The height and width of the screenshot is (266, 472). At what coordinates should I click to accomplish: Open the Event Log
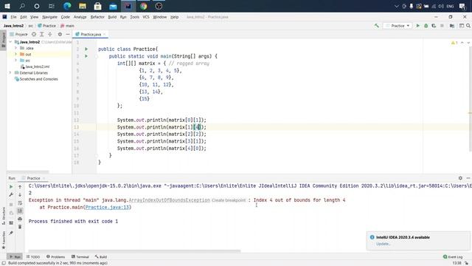click(453, 257)
